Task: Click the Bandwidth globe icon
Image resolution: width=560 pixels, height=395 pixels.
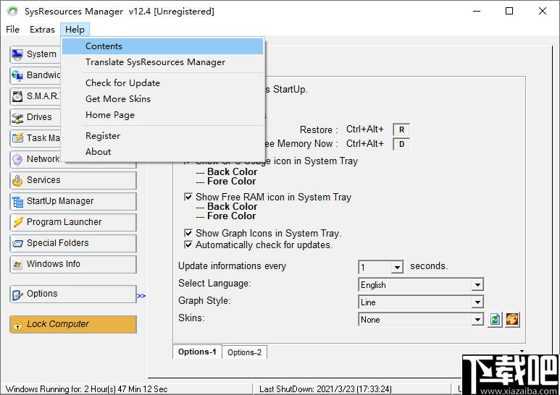Action: 17,75
